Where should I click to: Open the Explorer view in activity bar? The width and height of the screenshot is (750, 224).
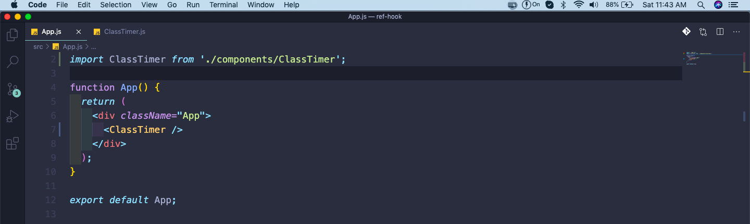point(12,35)
